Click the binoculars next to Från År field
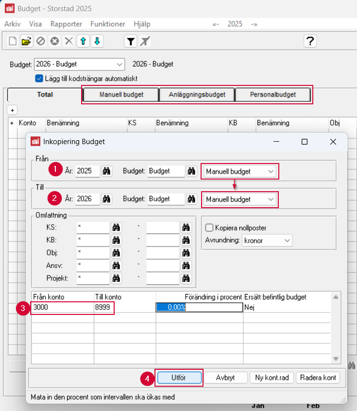Screen dimensions: 357x411 pyautogui.click(x=106, y=171)
